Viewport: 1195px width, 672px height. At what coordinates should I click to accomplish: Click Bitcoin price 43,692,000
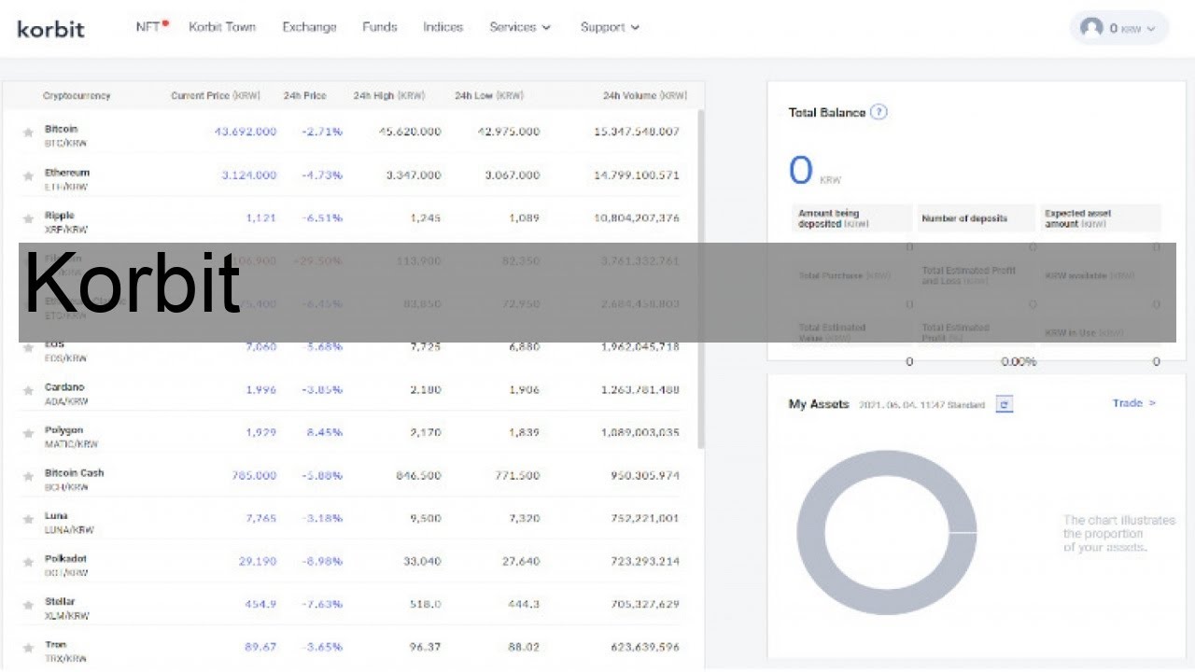pyautogui.click(x=246, y=132)
